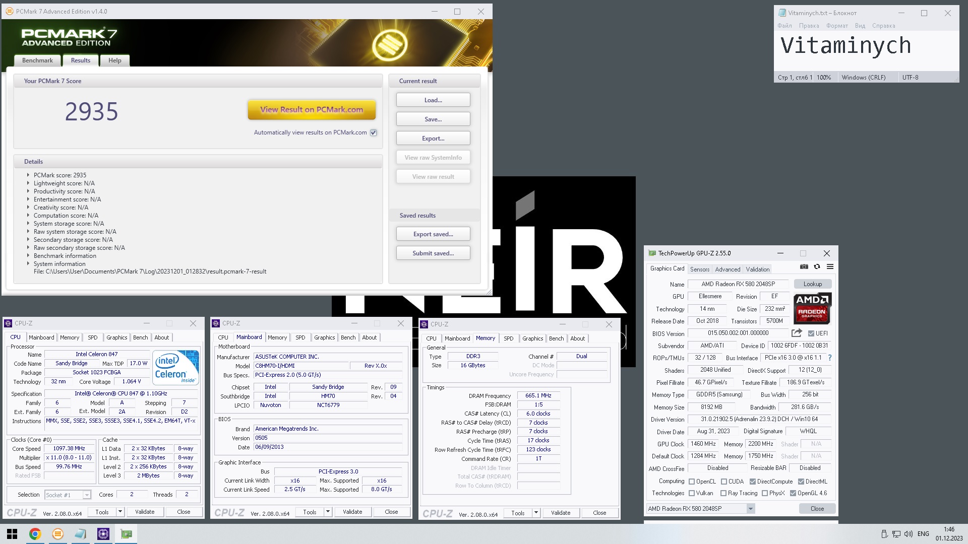Open the GPU-Z taskbar icon

[x=126, y=534]
